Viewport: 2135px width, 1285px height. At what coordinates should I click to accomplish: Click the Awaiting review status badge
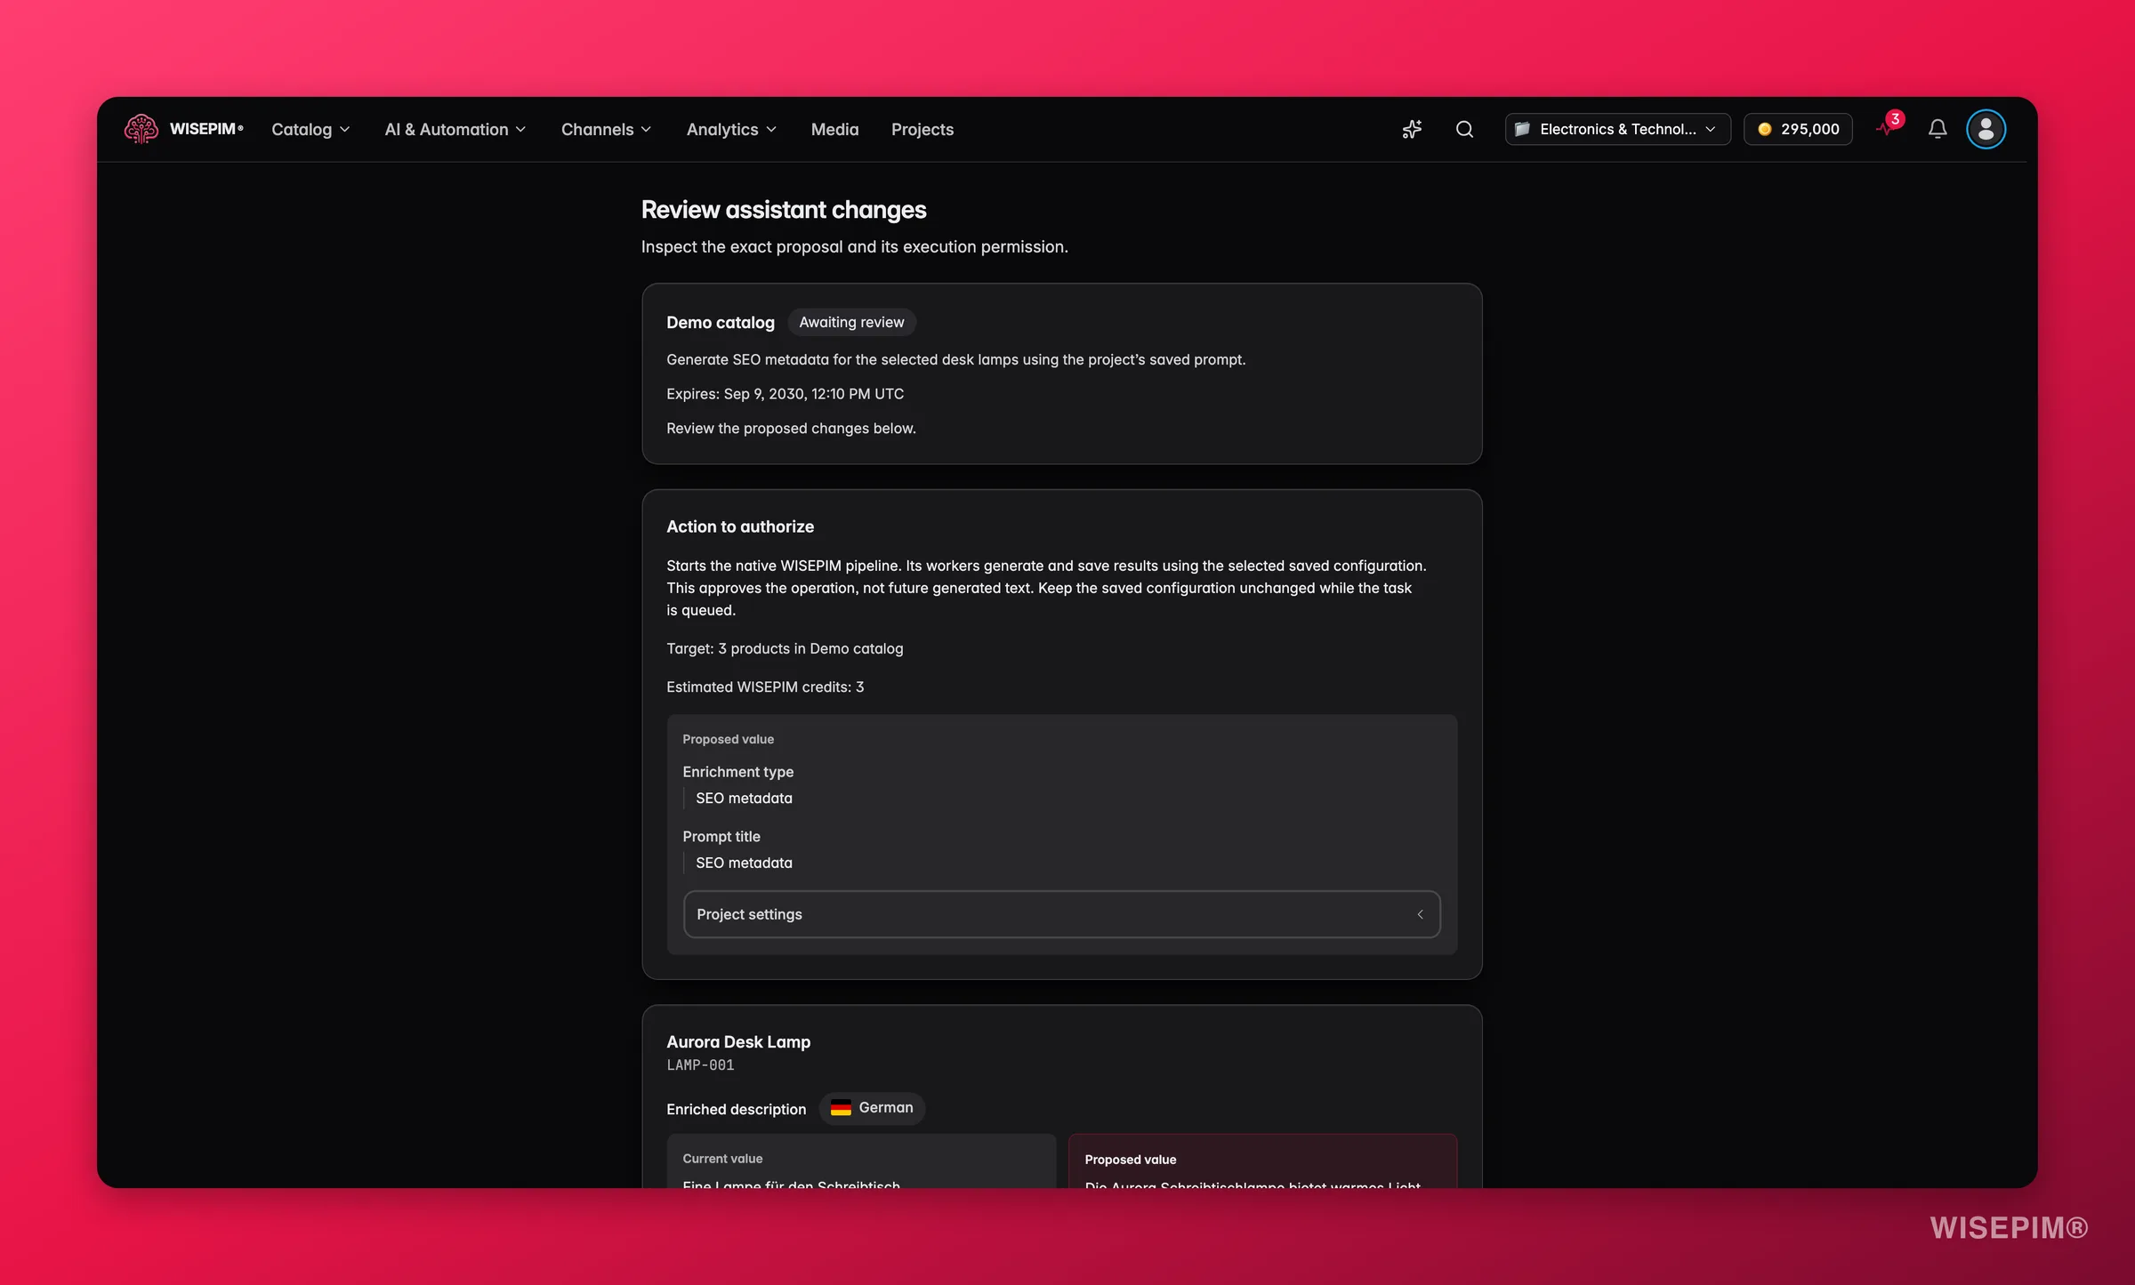(851, 322)
